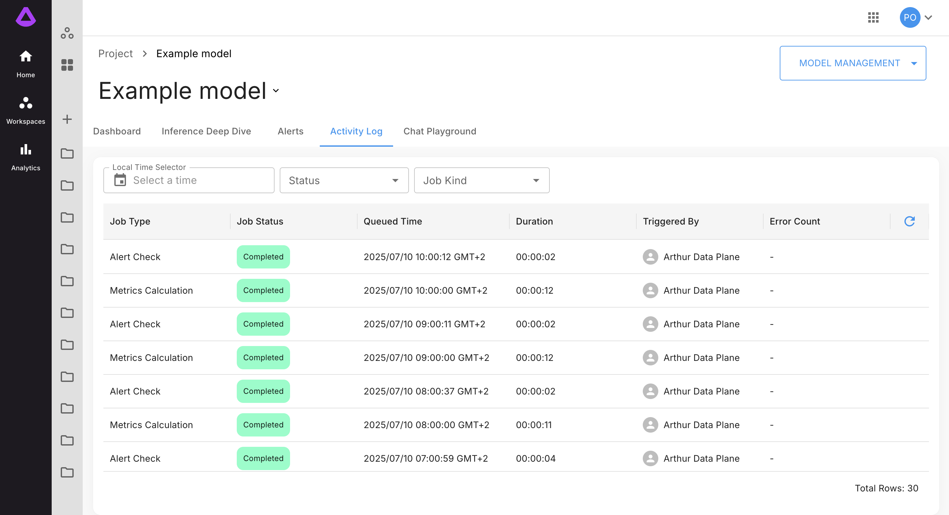Click avatar icon in 08:00:00 Metrics Calculation row
The height and width of the screenshot is (515, 949).
pyautogui.click(x=650, y=425)
